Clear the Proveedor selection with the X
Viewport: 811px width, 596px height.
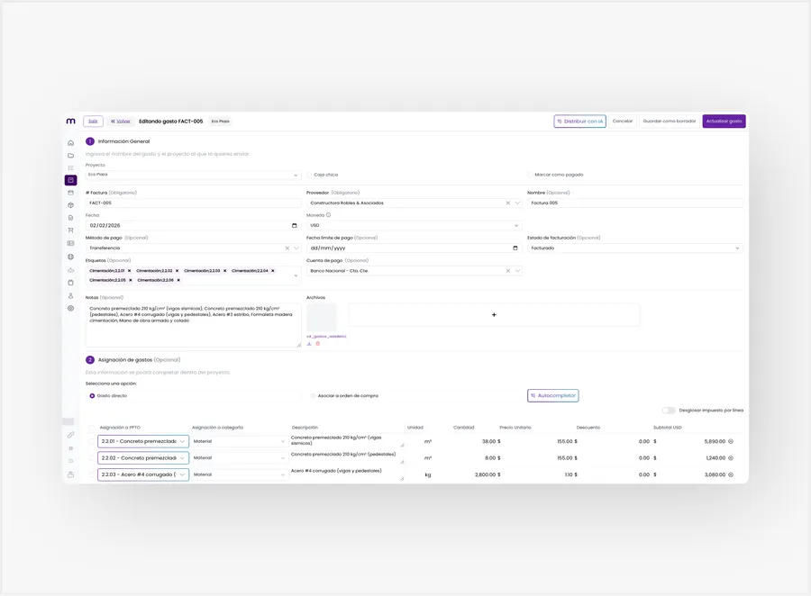coord(508,203)
